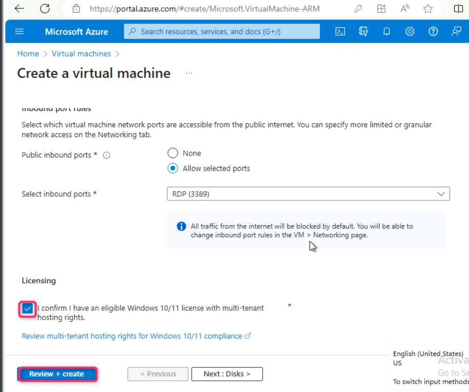Choose Allow selected ports radio button
The height and width of the screenshot is (392, 469).
(173, 169)
